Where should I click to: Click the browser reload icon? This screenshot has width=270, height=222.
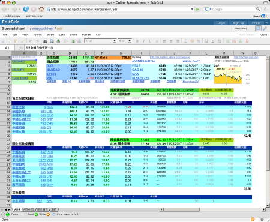click(x=26, y=9)
